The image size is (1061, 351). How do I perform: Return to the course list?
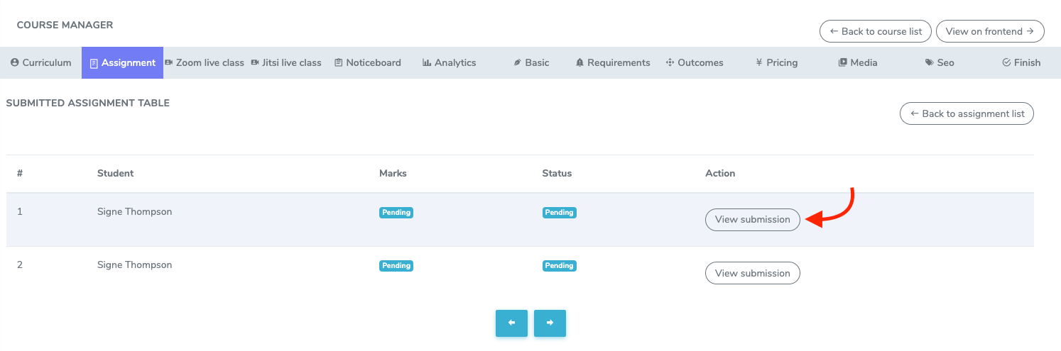click(x=875, y=31)
